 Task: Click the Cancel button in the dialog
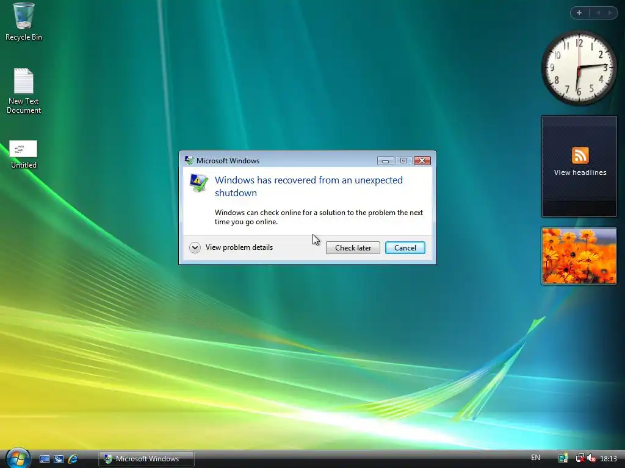pos(405,247)
